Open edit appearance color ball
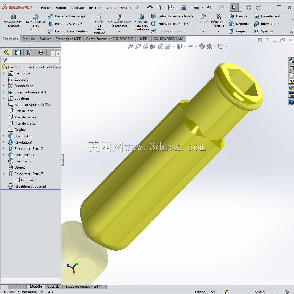The height and width of the screenshot is (294, 294). pos(202,46)
